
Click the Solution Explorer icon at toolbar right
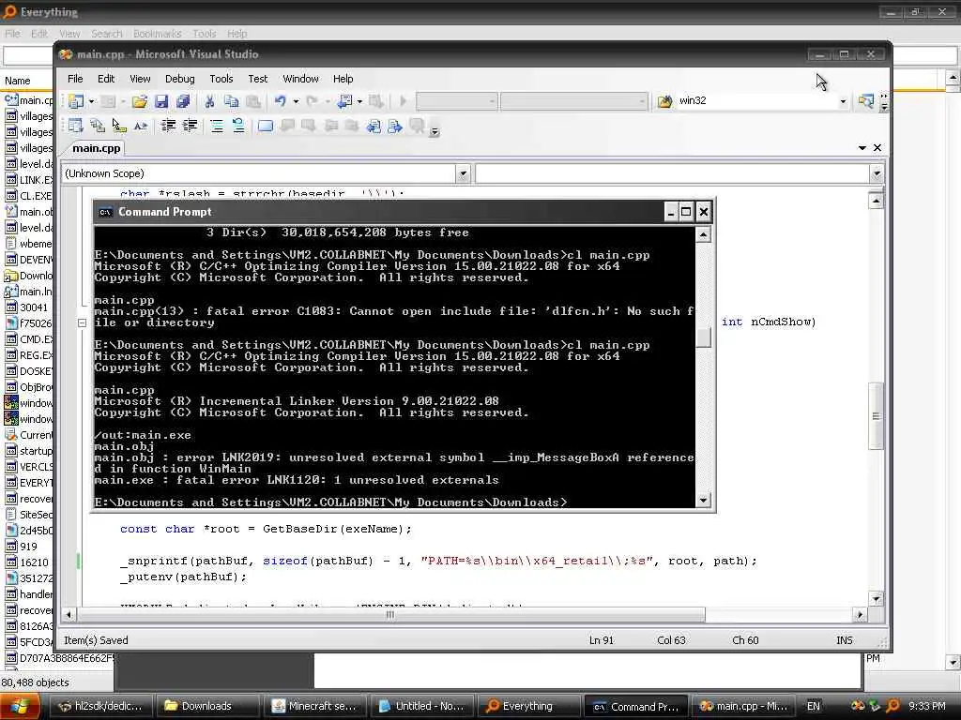click(865, 101)
